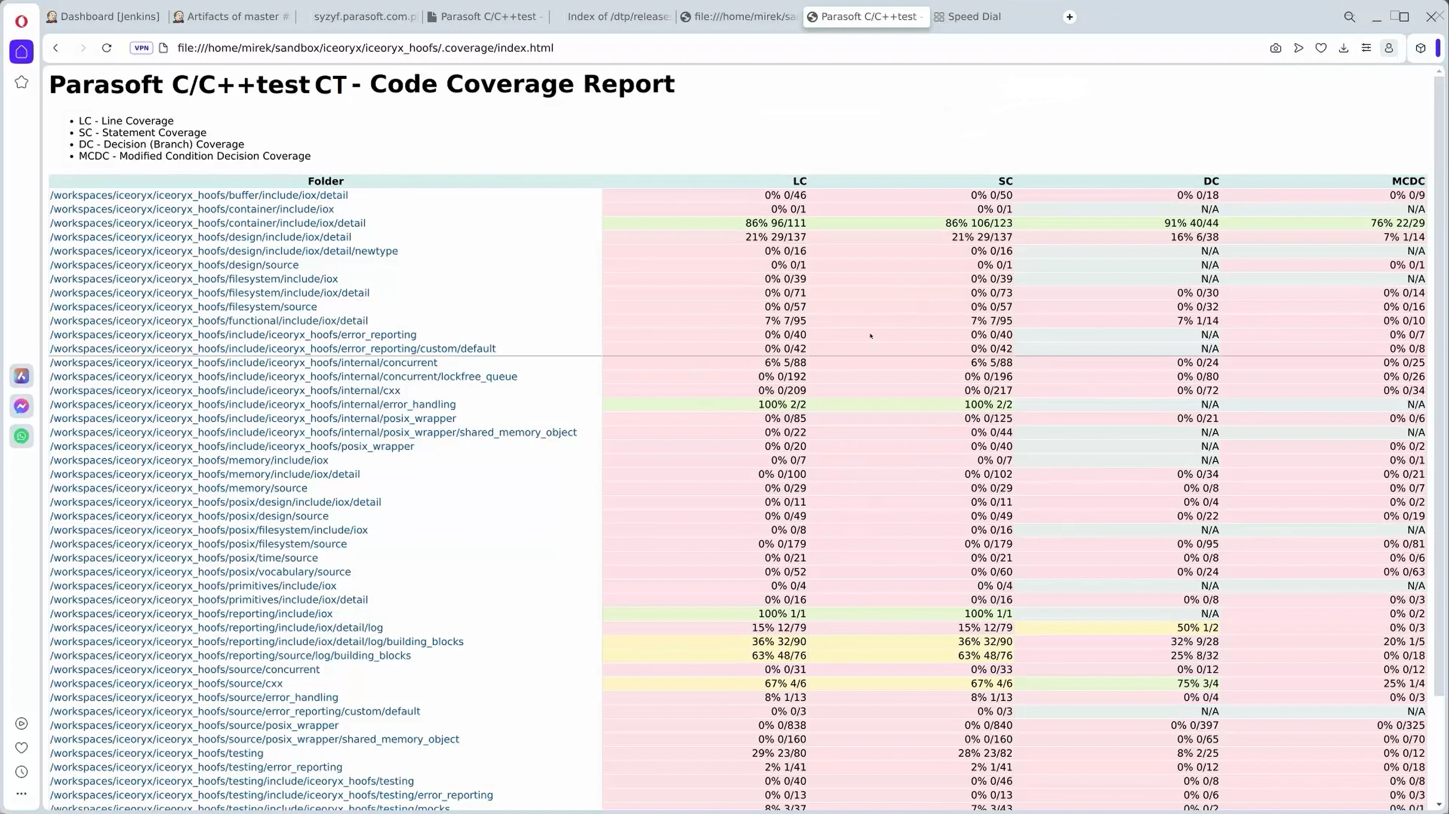Viewport: 1449px width, 814px height.
Task: Open filesystem/source folder link
Action: (183, 307)
